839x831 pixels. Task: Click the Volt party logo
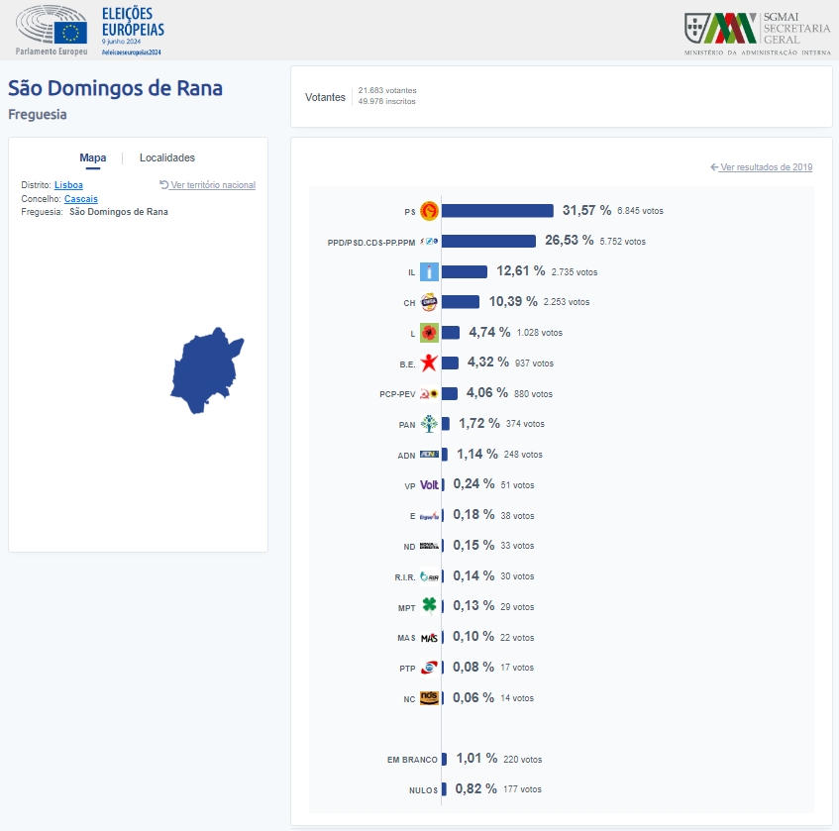tap(429, 484)
